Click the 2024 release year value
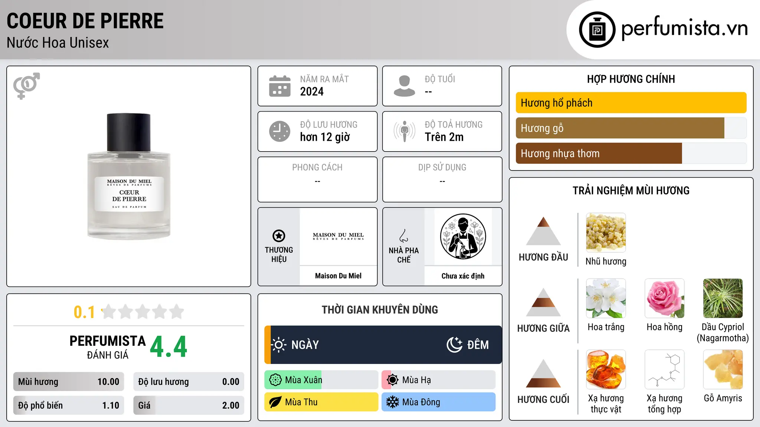 tap(312, 92)
